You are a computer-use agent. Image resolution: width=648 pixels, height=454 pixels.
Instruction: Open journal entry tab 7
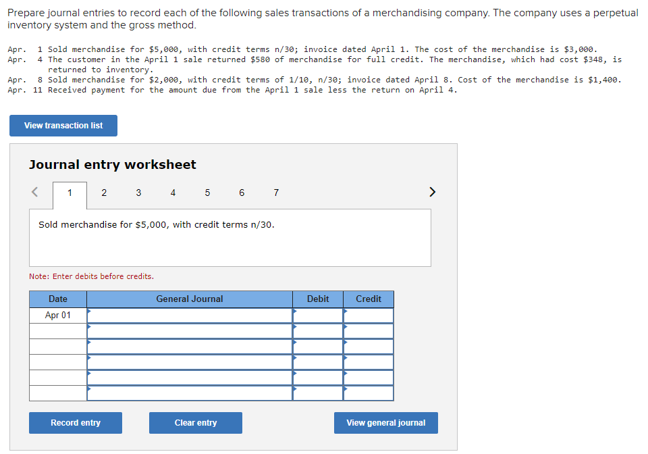click(x=276, y=193)
